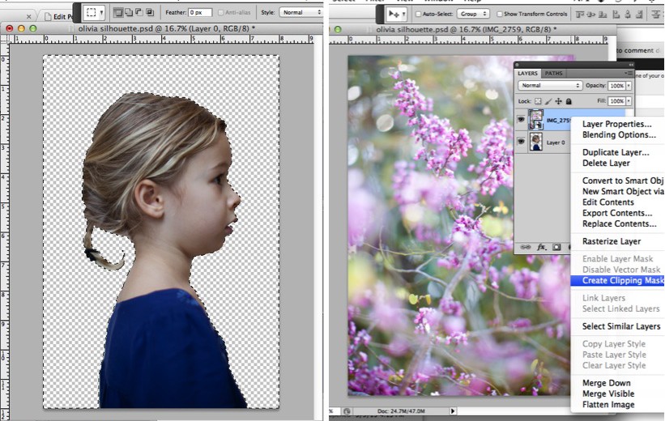Click the Edit browser tab
The width and height of the screenshot is (665, 421).
pyautogui.click(x=58, y=16)
